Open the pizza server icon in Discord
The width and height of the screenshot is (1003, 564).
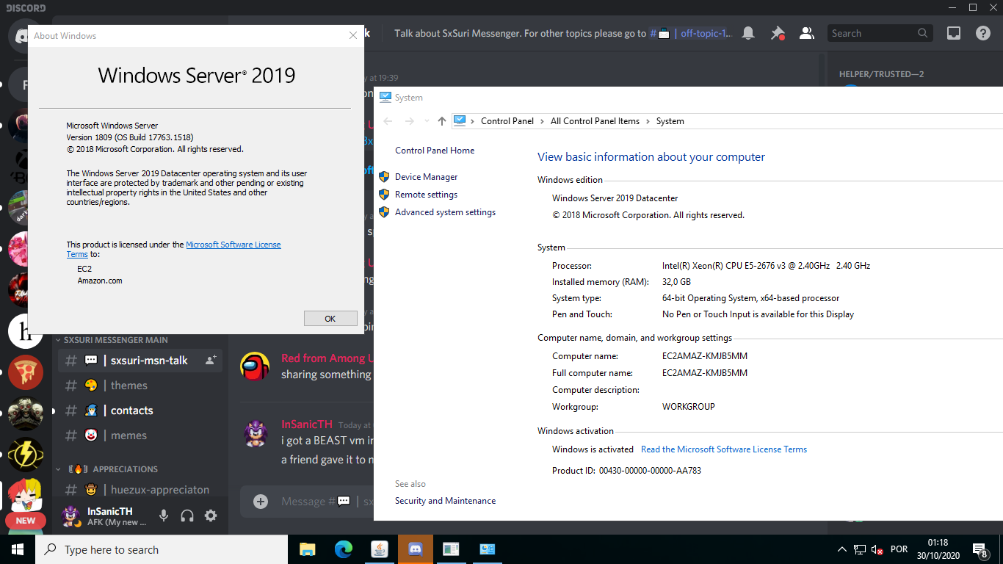pyautogui.click(x=26, y=372)
